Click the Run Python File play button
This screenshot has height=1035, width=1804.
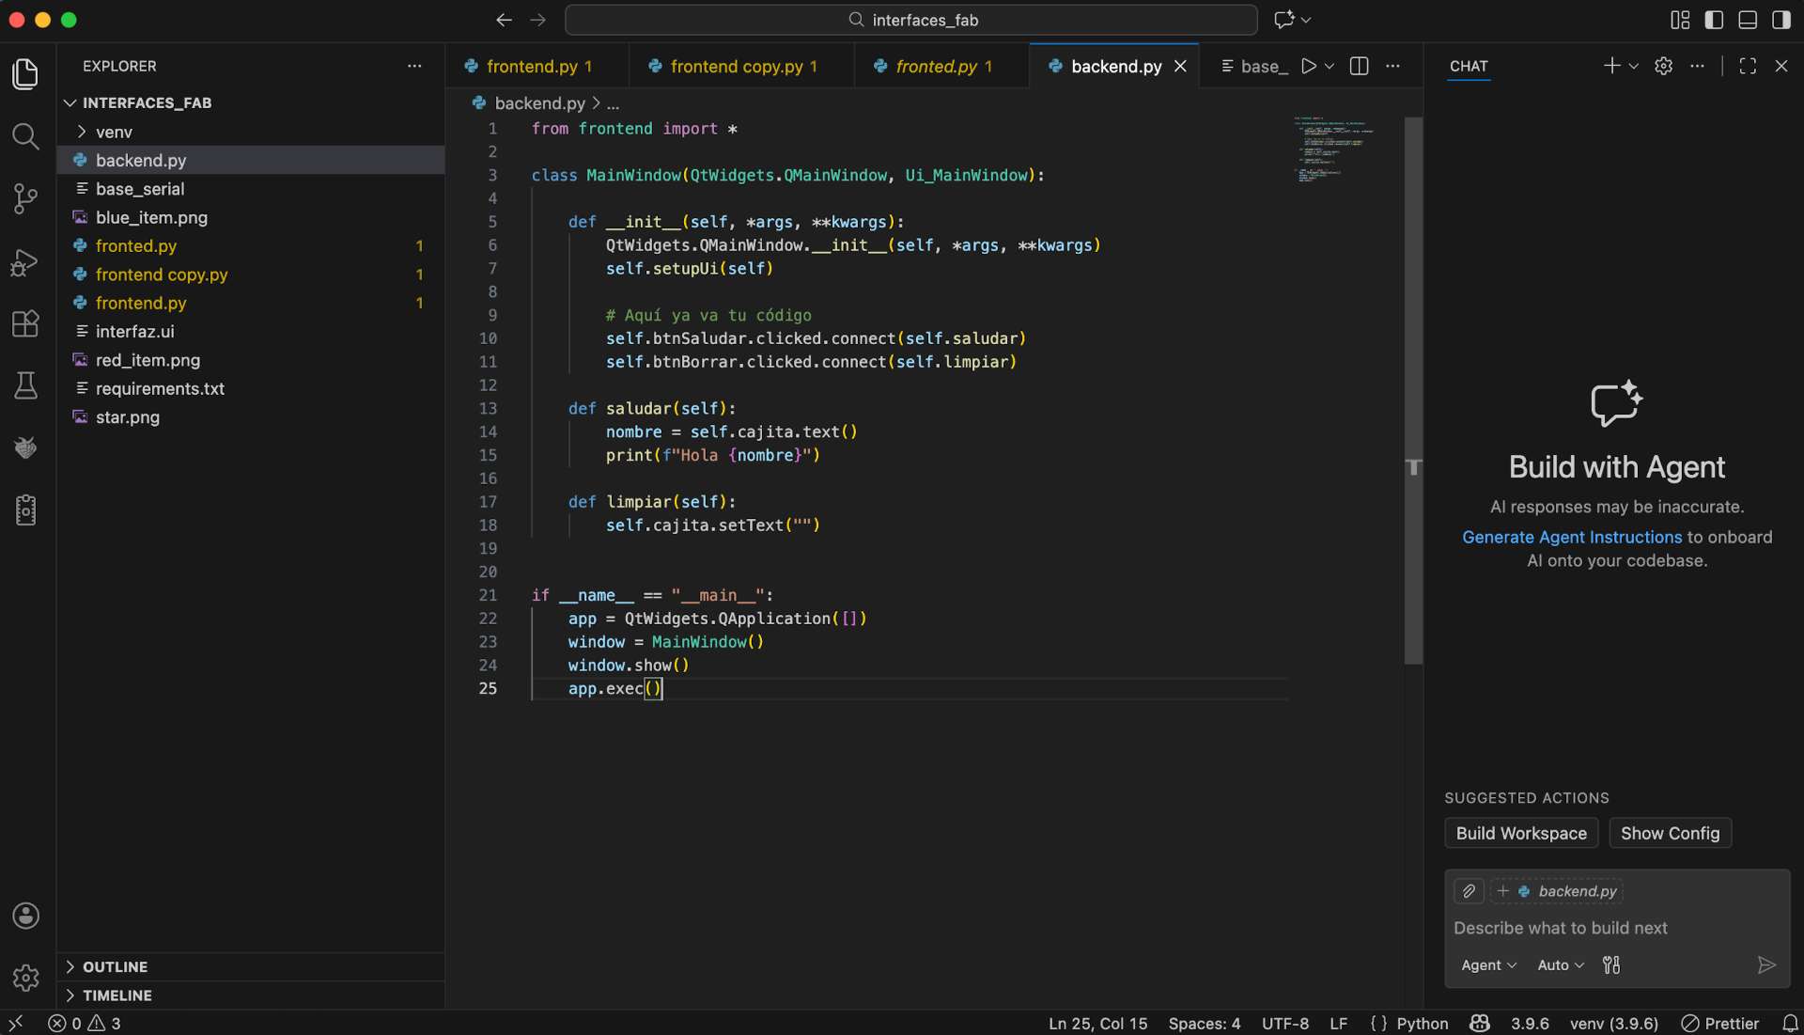click(1308, 66)
